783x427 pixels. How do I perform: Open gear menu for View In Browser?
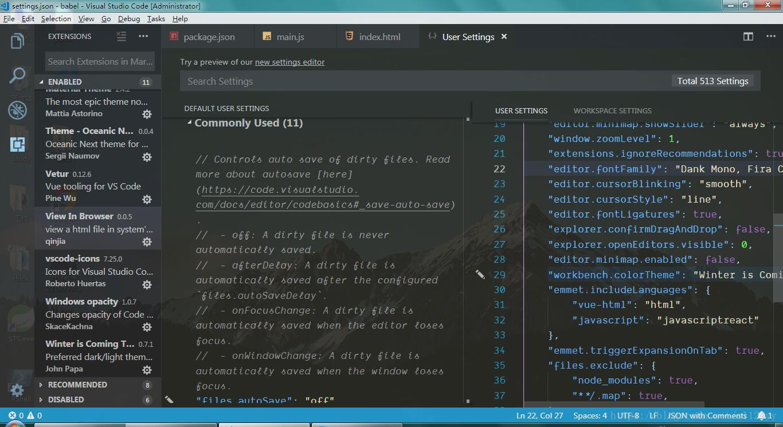tap(147, 242)
